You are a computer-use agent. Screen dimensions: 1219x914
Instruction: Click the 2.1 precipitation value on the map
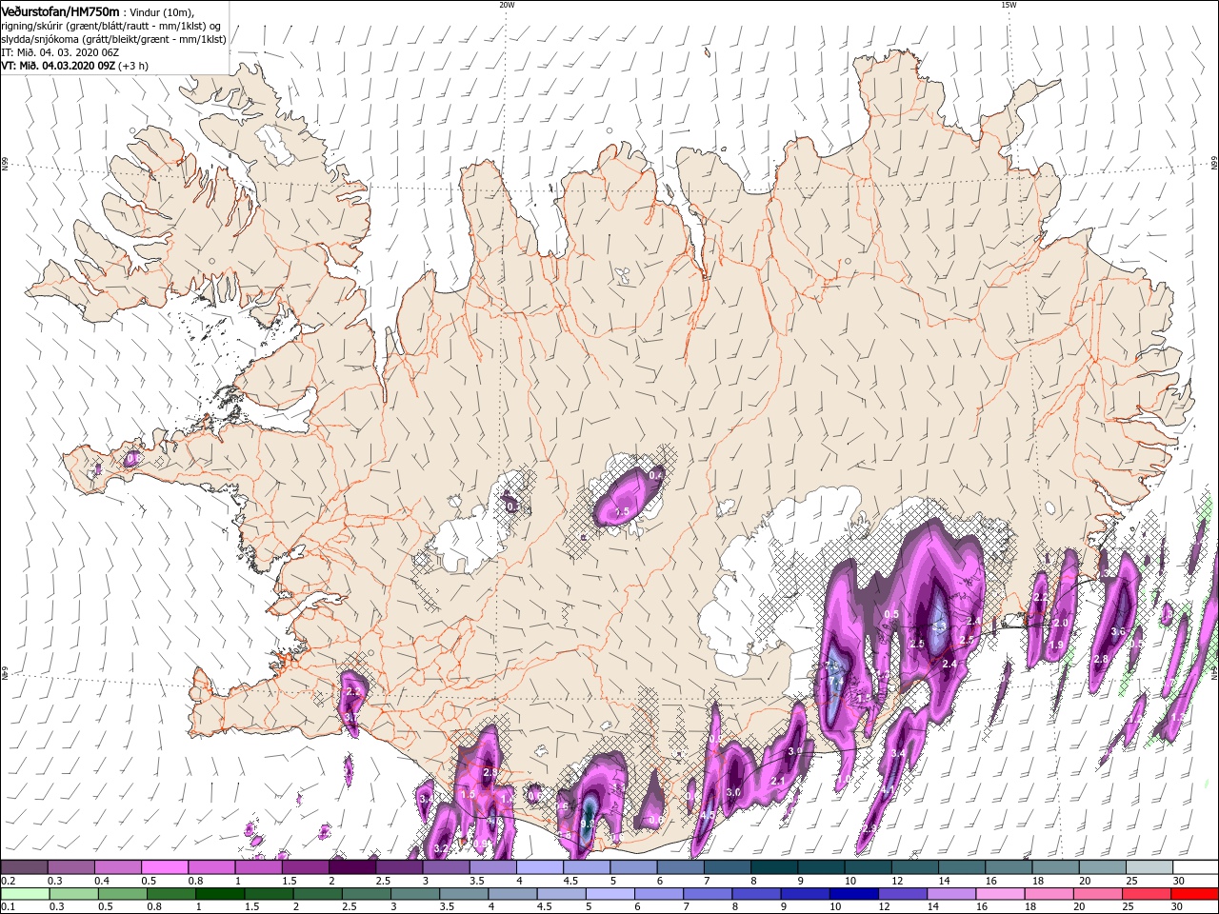point(777,781)
